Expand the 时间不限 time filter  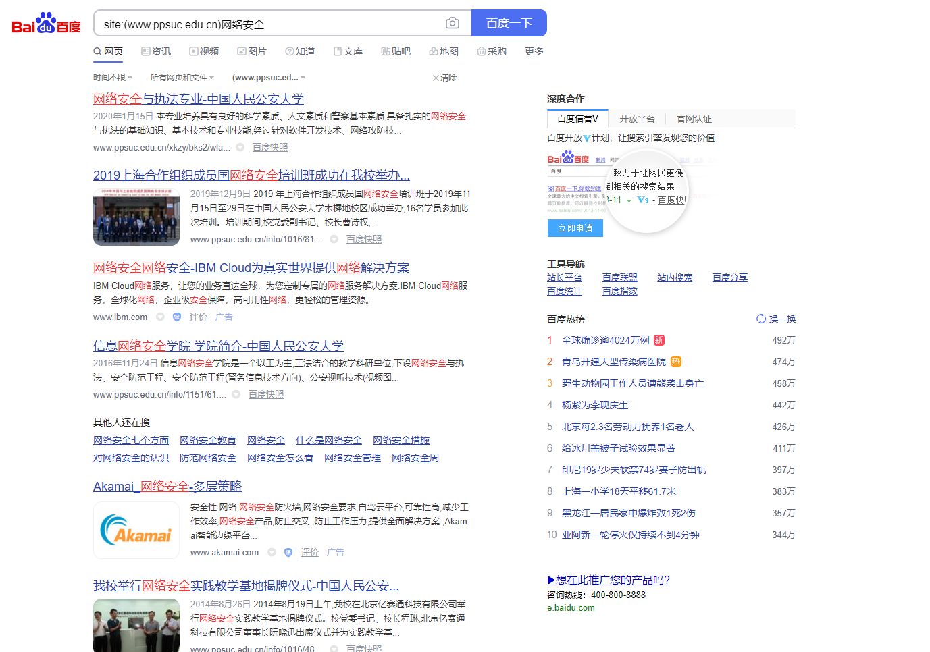(x=113, y=78)
